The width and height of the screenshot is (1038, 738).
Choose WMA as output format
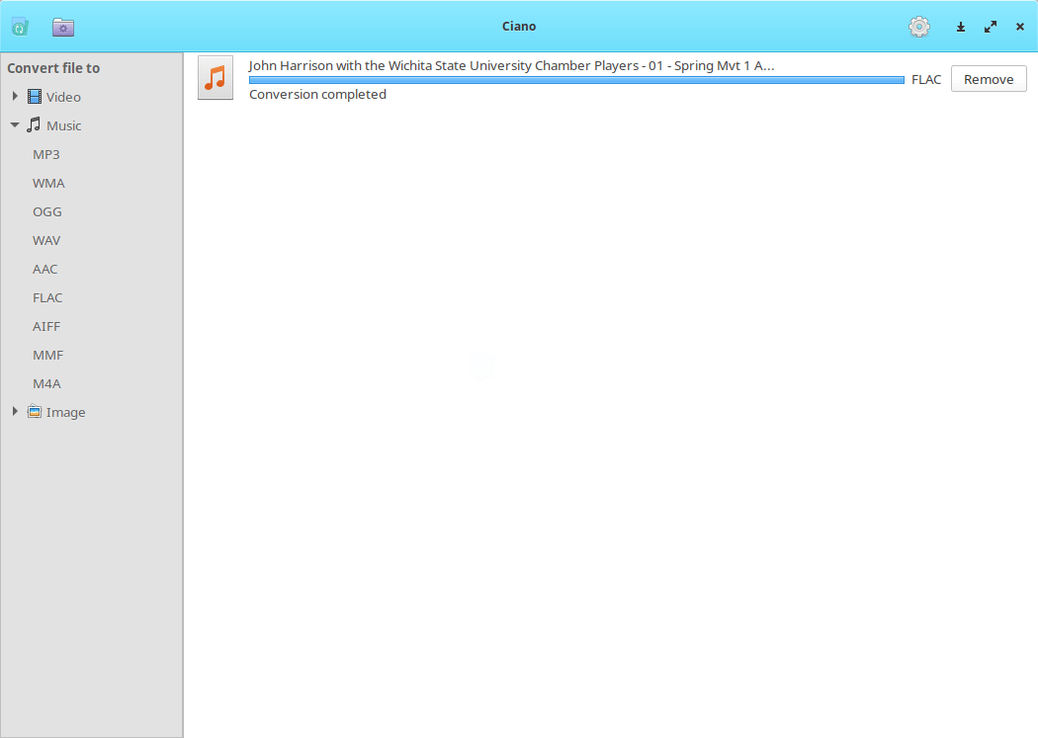(x=48, y=183)
